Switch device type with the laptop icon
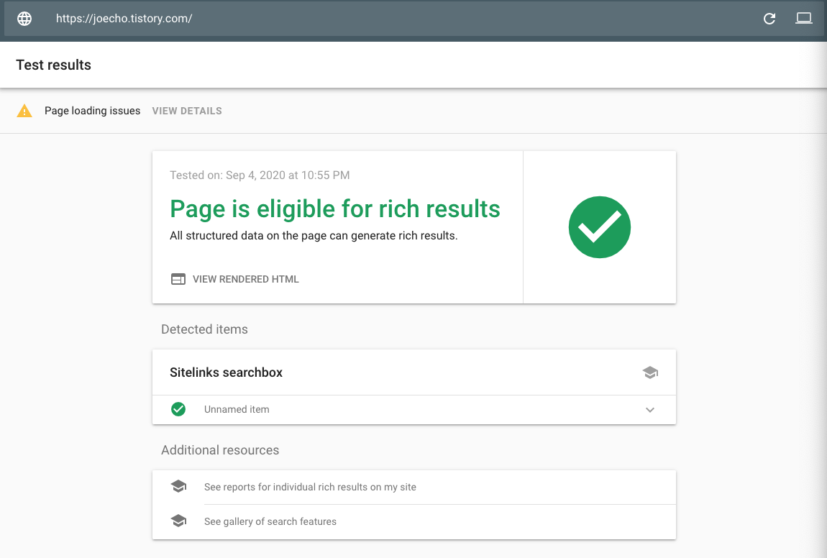This screenshot has width=827, height=558. (804, 19)
